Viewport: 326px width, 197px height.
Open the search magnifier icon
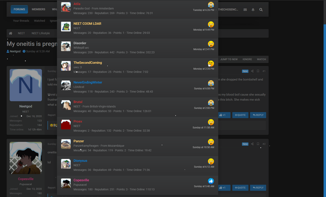tap(261, 9)
